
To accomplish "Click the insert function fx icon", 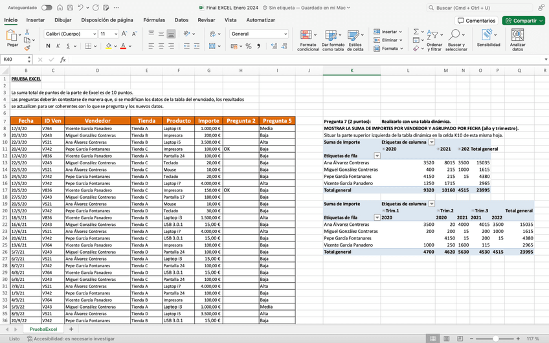I will pyautogui.click(x=63, y=60).
